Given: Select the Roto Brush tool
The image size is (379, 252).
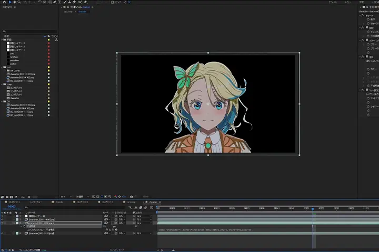Looking at the screenshot, I should click(80, 2).
